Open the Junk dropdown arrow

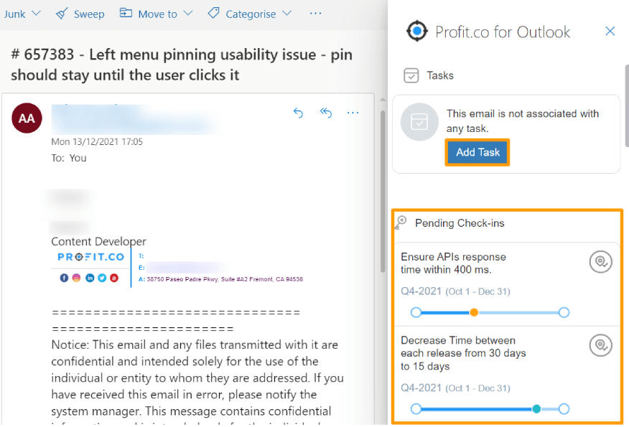[x=36, y=14]
